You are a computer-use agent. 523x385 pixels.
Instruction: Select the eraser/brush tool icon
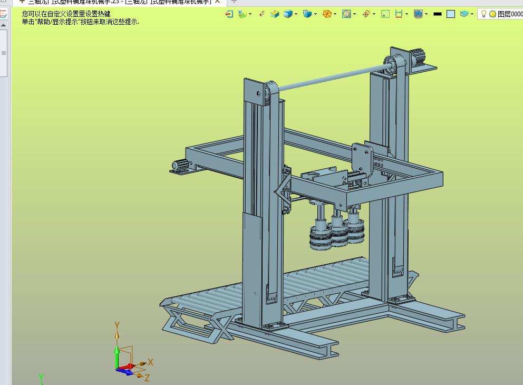click(262, 14)
